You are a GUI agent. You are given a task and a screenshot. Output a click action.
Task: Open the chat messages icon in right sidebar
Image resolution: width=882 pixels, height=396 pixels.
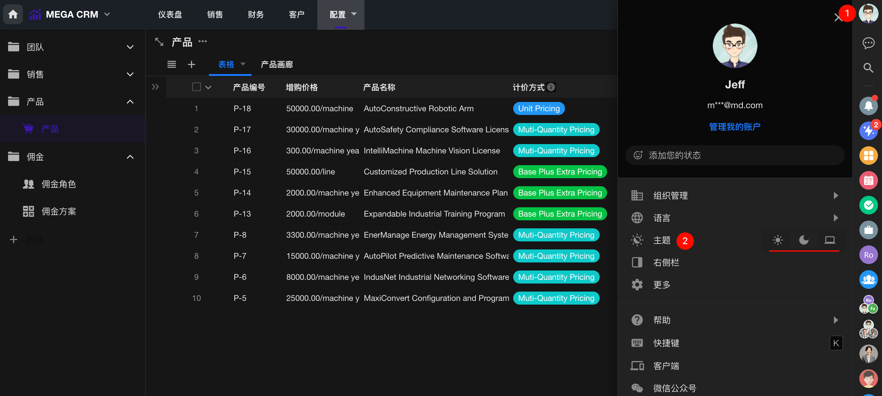click(868, 43)
